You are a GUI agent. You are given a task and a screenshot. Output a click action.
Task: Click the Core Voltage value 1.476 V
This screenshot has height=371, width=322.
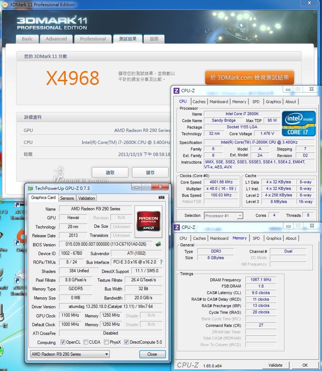(267, 133)
